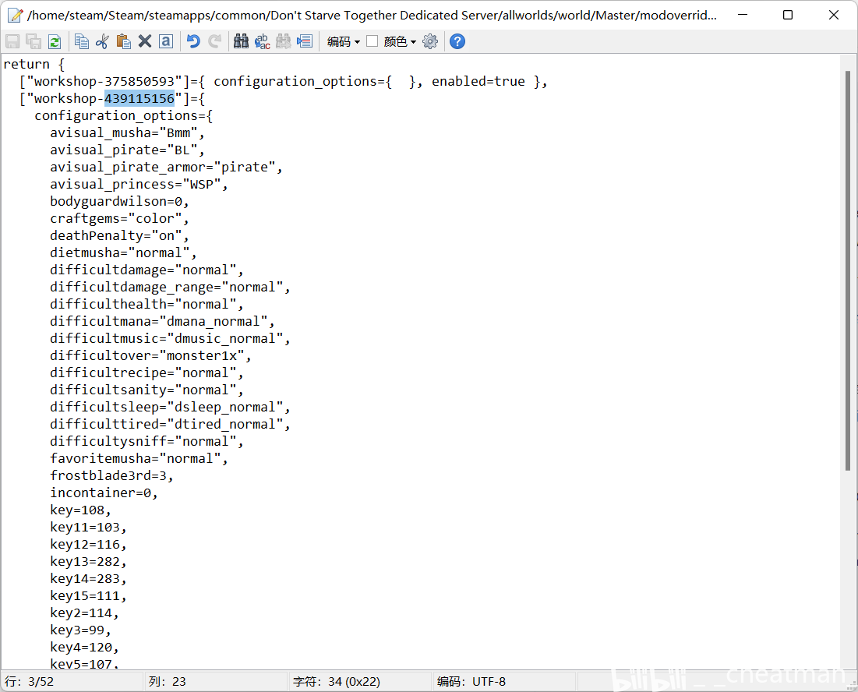858x692 pixels.
Task: Click the key15=111 line
Action: click(x=88, y=595)
